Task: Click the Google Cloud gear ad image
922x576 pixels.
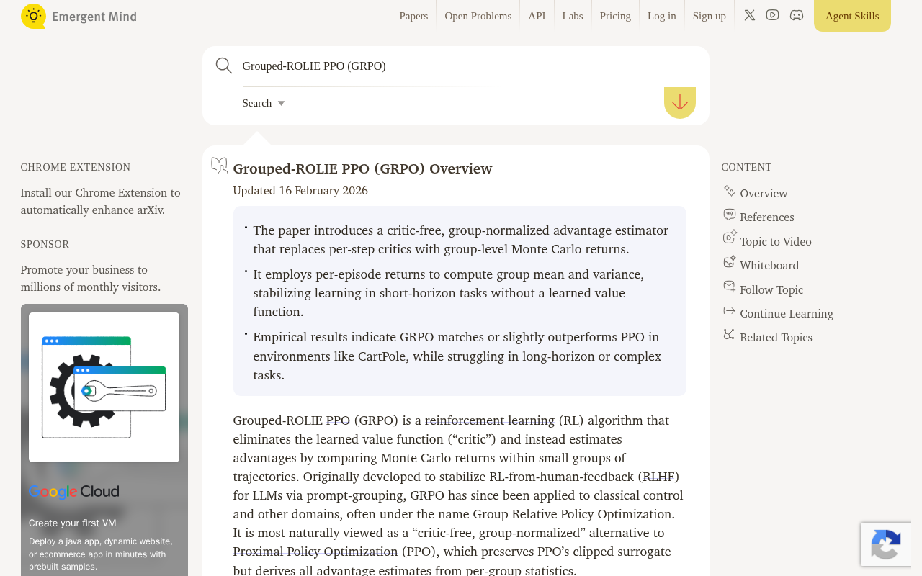Action: point(104,387)
